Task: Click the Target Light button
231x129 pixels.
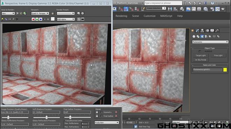Action: [201, 56]
